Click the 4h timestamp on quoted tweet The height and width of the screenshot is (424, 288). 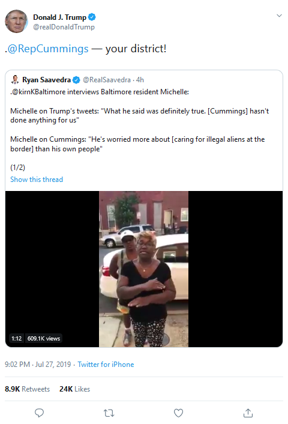tap(140, 80)
